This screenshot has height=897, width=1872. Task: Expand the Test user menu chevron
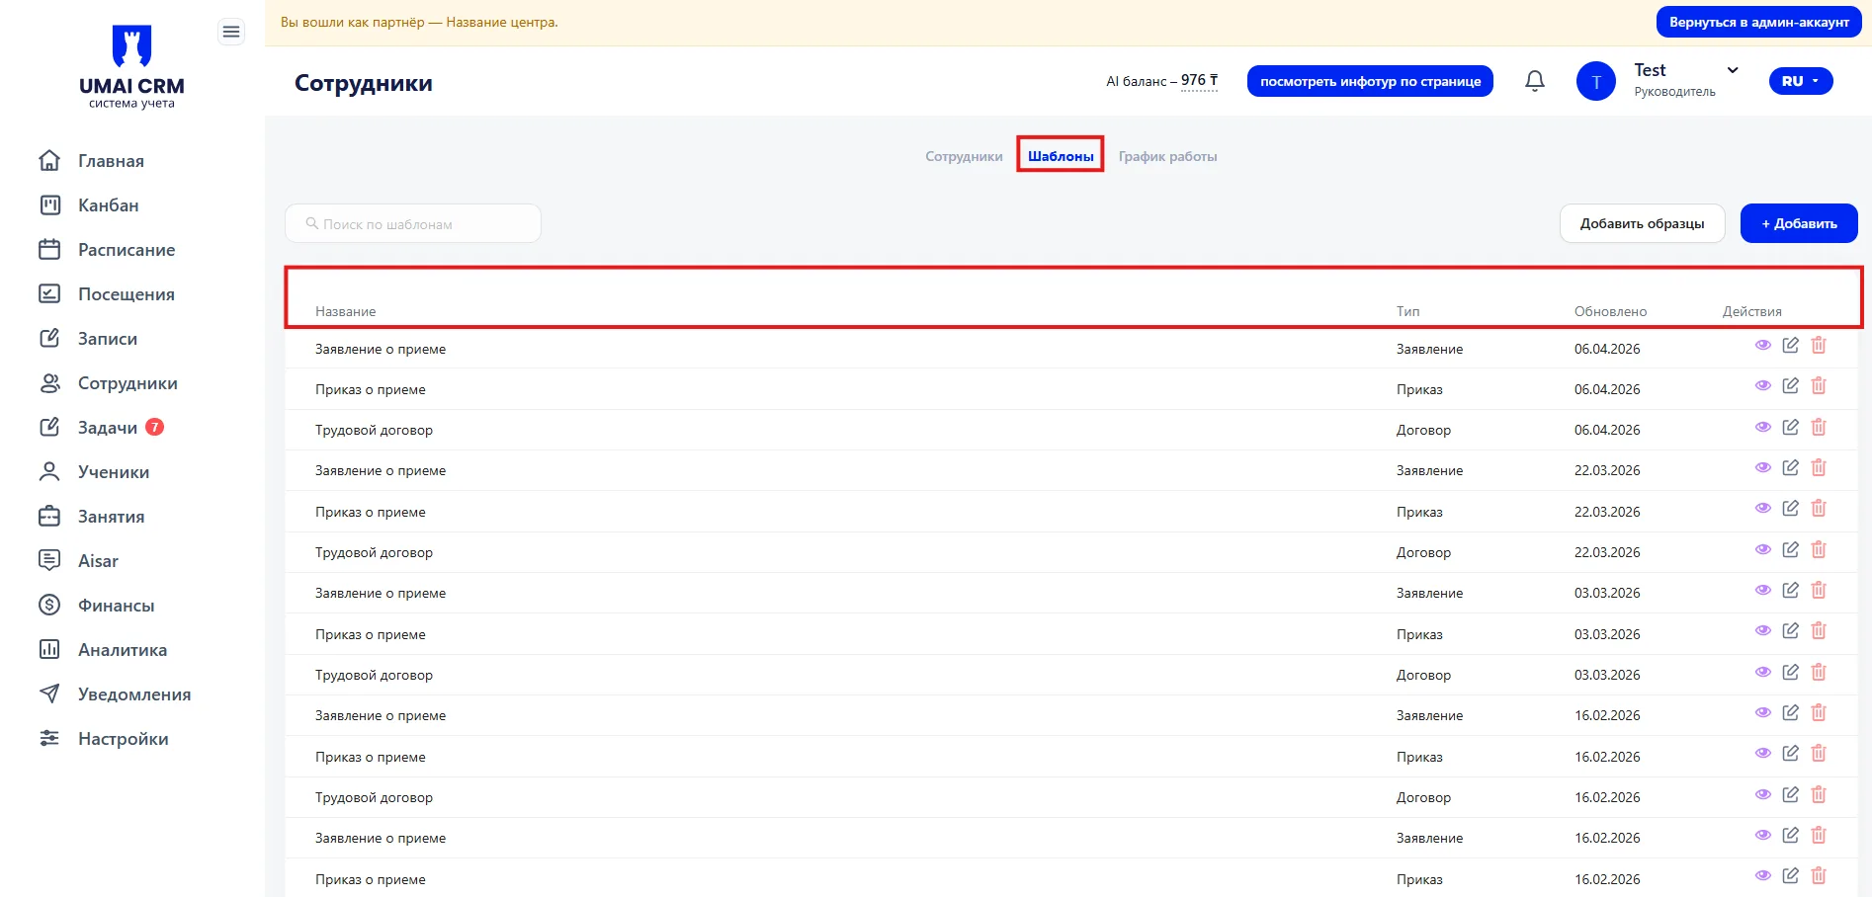1733,70
